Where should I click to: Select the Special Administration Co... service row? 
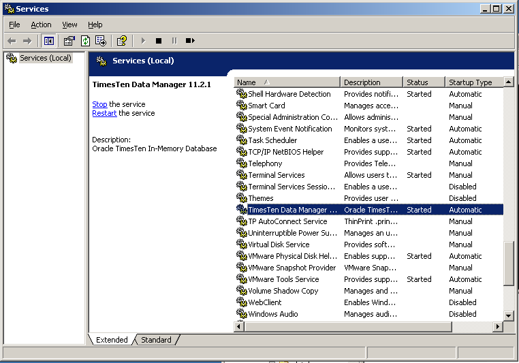coord(368,117)
